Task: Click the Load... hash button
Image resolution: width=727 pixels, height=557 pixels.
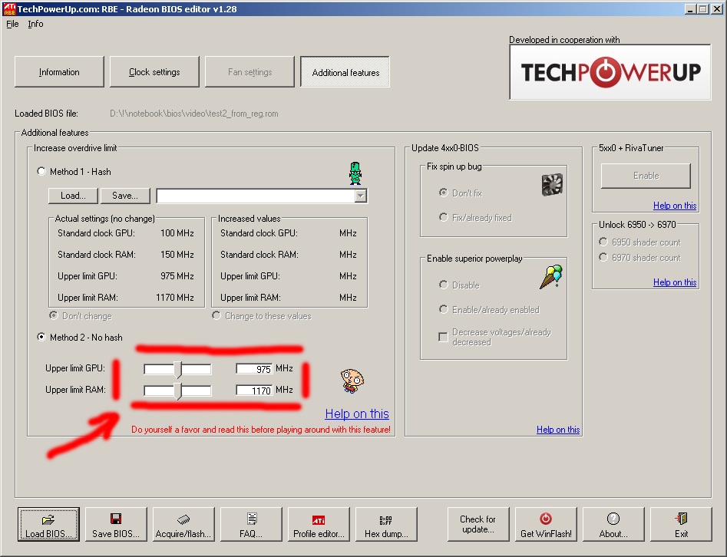Action: 73,196
